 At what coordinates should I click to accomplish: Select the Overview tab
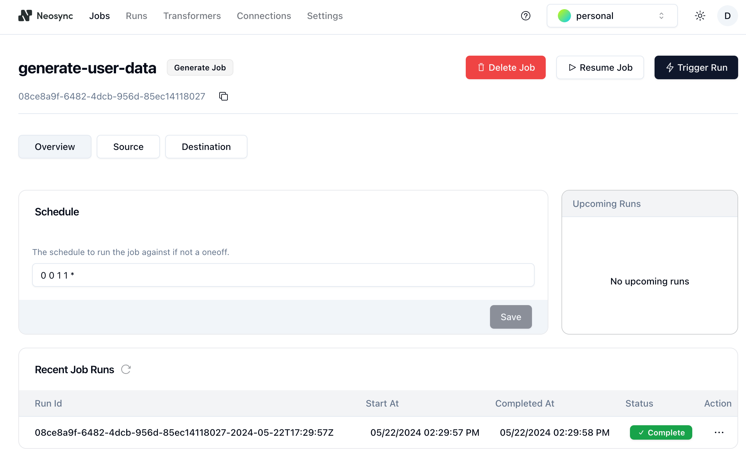tap(54, 147)
